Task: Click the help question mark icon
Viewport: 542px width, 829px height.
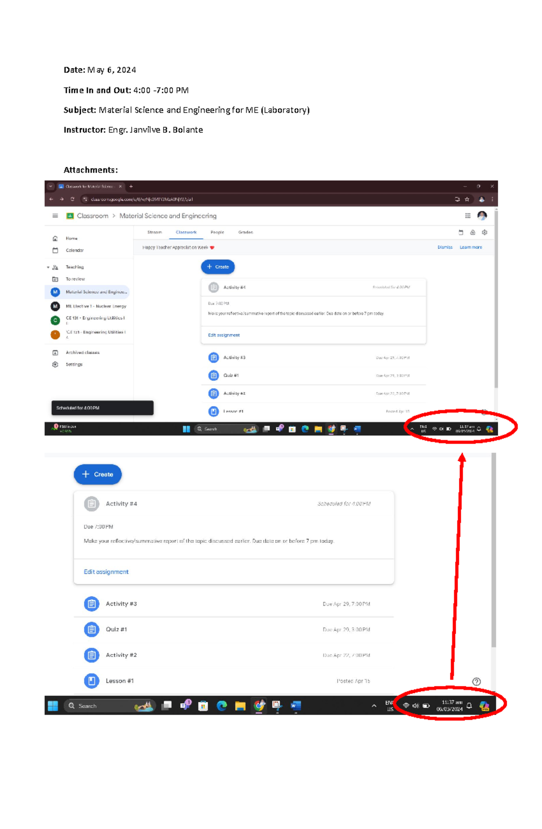Action: click(477, 682)
